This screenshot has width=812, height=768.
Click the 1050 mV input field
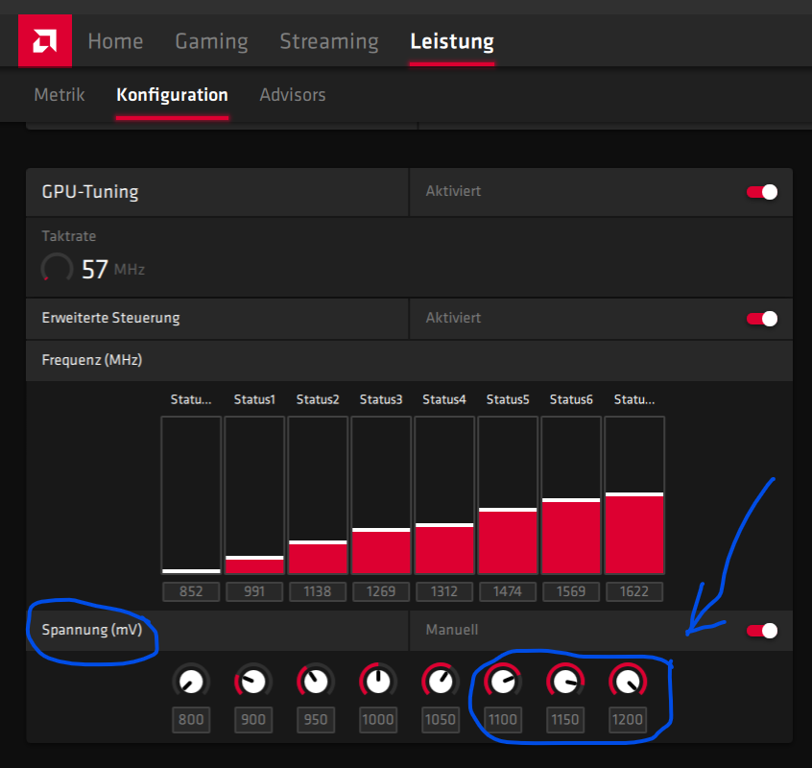tap(441, 720)
